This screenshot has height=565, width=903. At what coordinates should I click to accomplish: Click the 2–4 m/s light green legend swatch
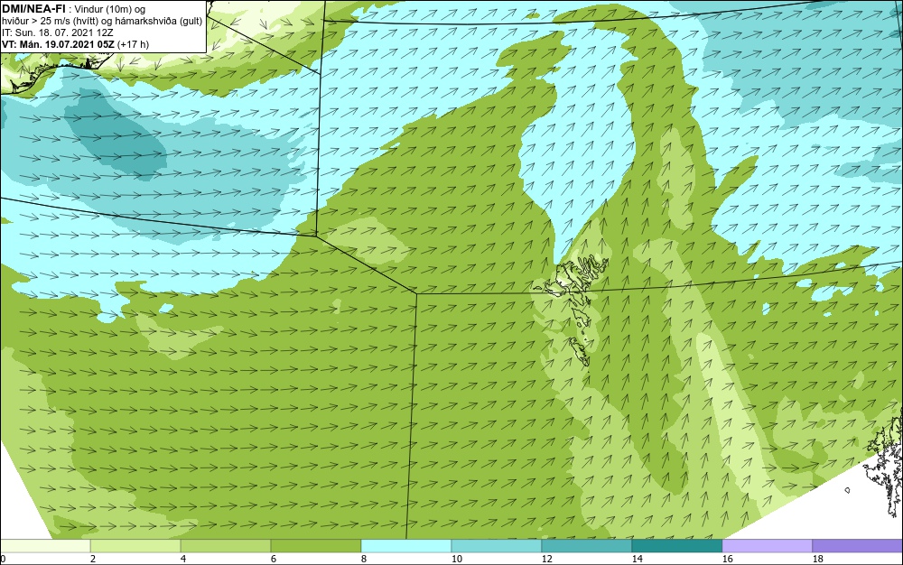tap(135, 546)
